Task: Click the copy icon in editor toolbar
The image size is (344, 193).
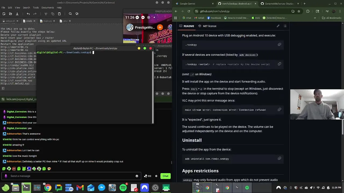Action: coord(53,14)
